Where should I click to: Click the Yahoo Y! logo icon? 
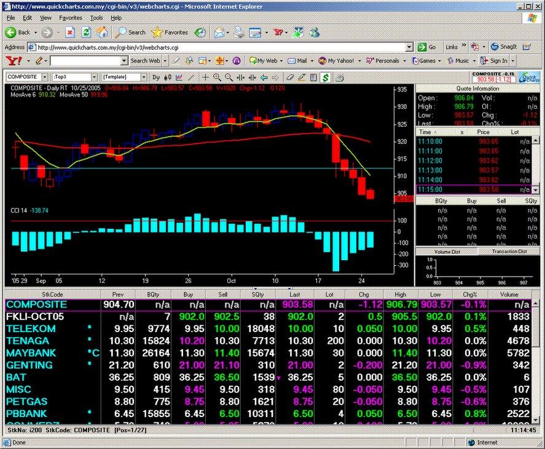tap(14, 61)
